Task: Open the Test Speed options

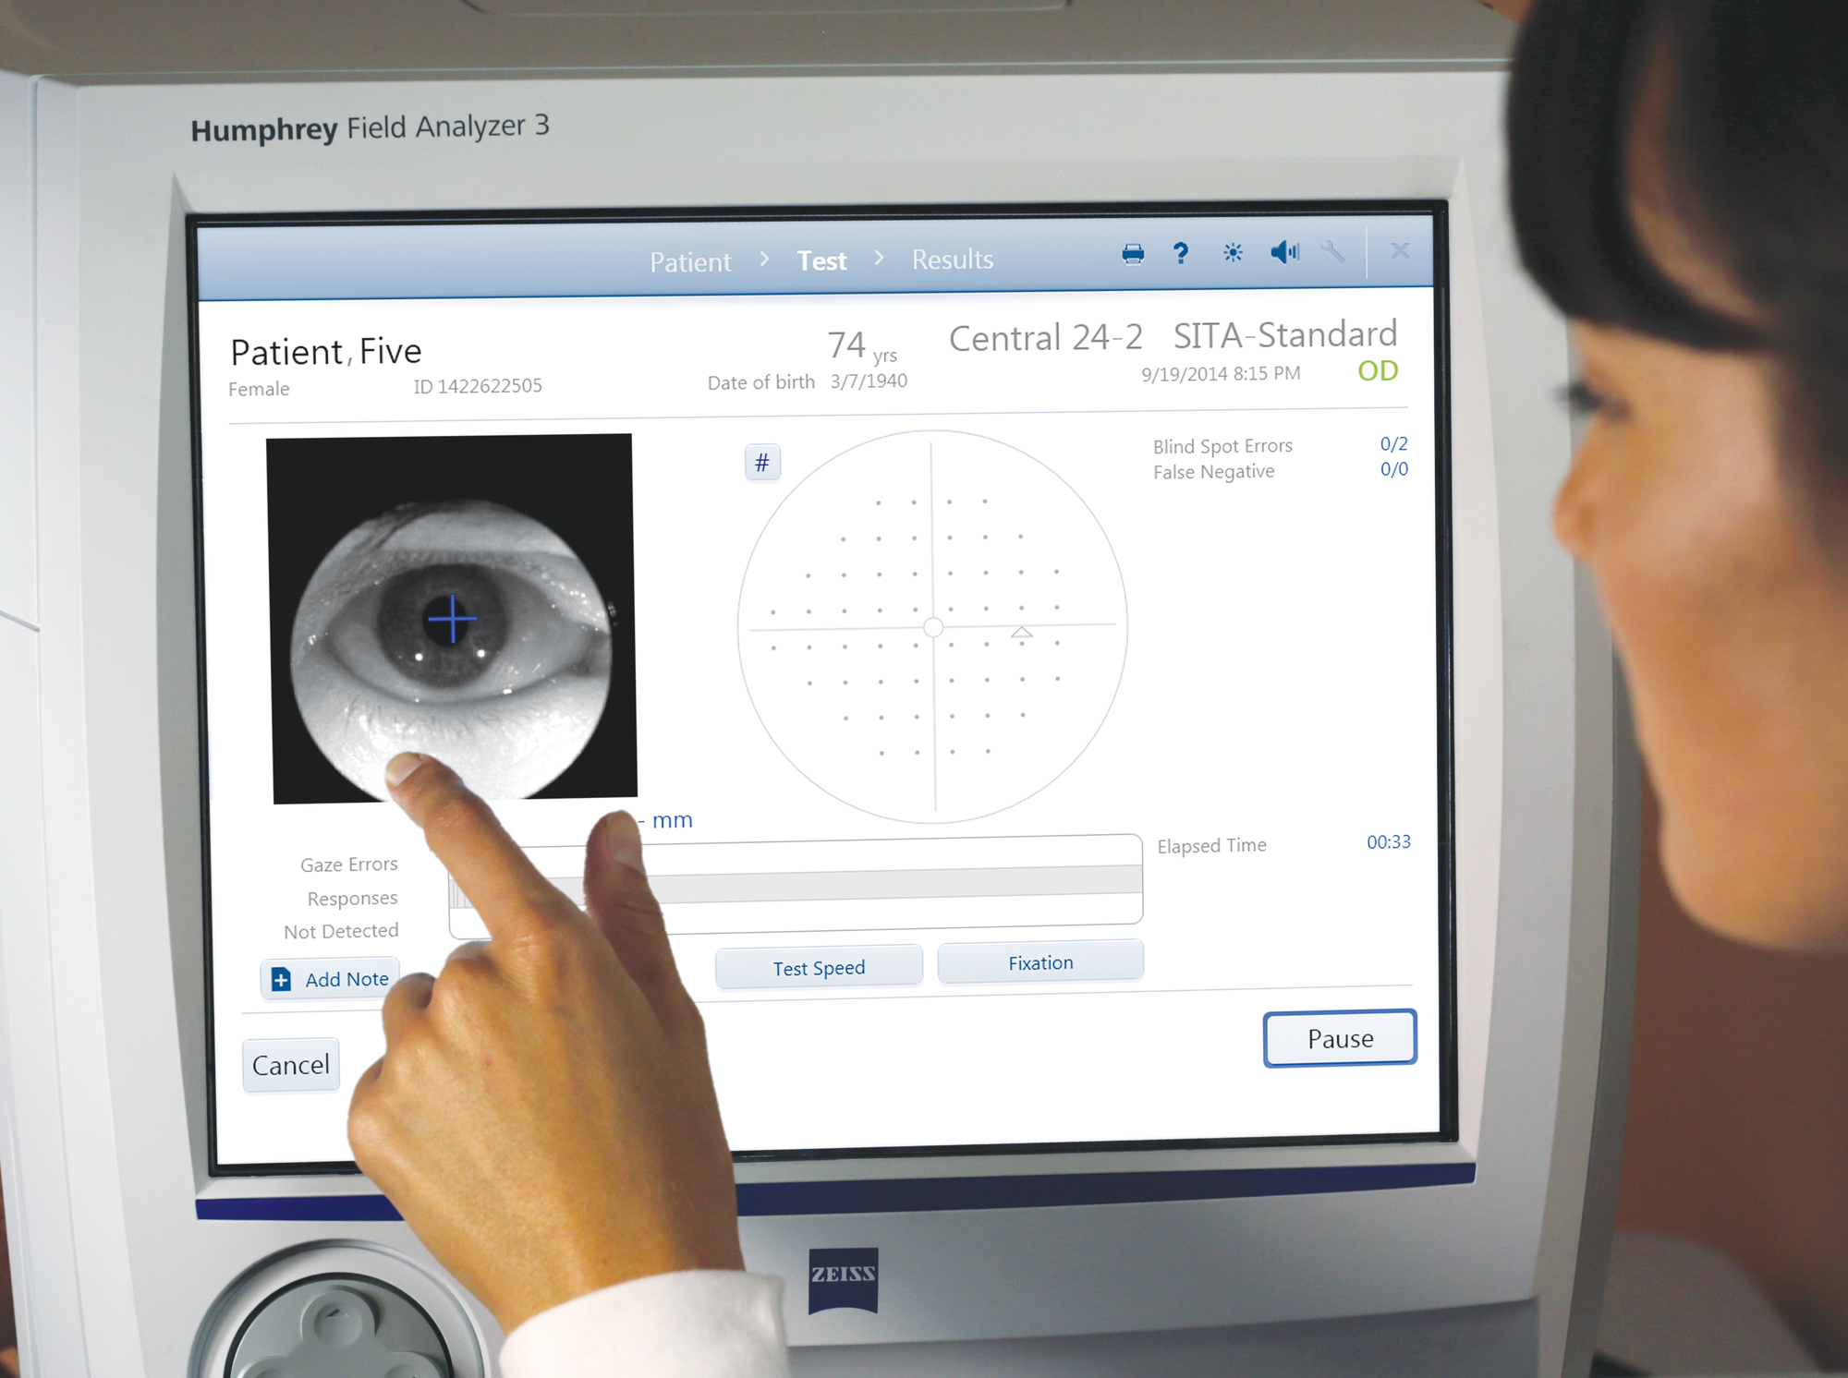Action: (819, 967)
